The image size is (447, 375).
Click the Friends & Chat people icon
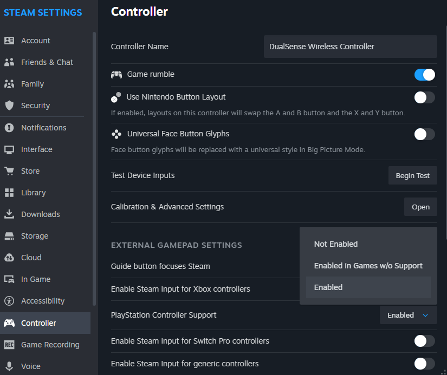pyautogui.click(x=9, y=62)
